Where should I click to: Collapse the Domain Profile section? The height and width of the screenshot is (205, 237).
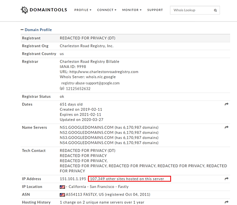[x=36, y=30]
